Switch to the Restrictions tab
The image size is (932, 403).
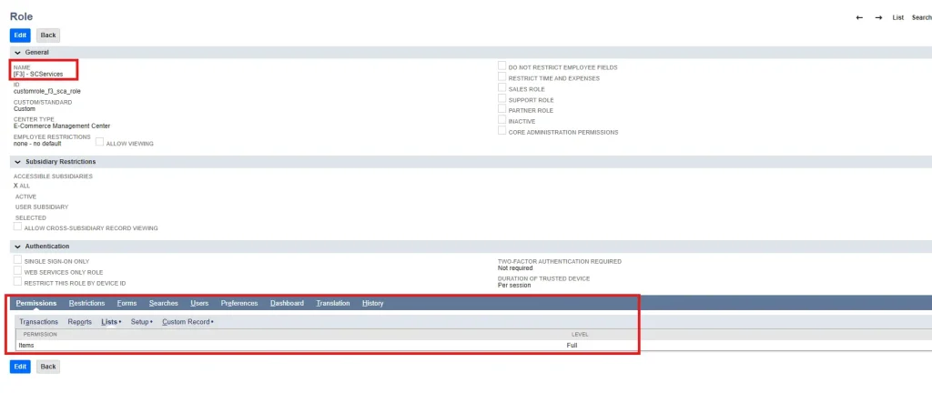[x=86, y=303]
